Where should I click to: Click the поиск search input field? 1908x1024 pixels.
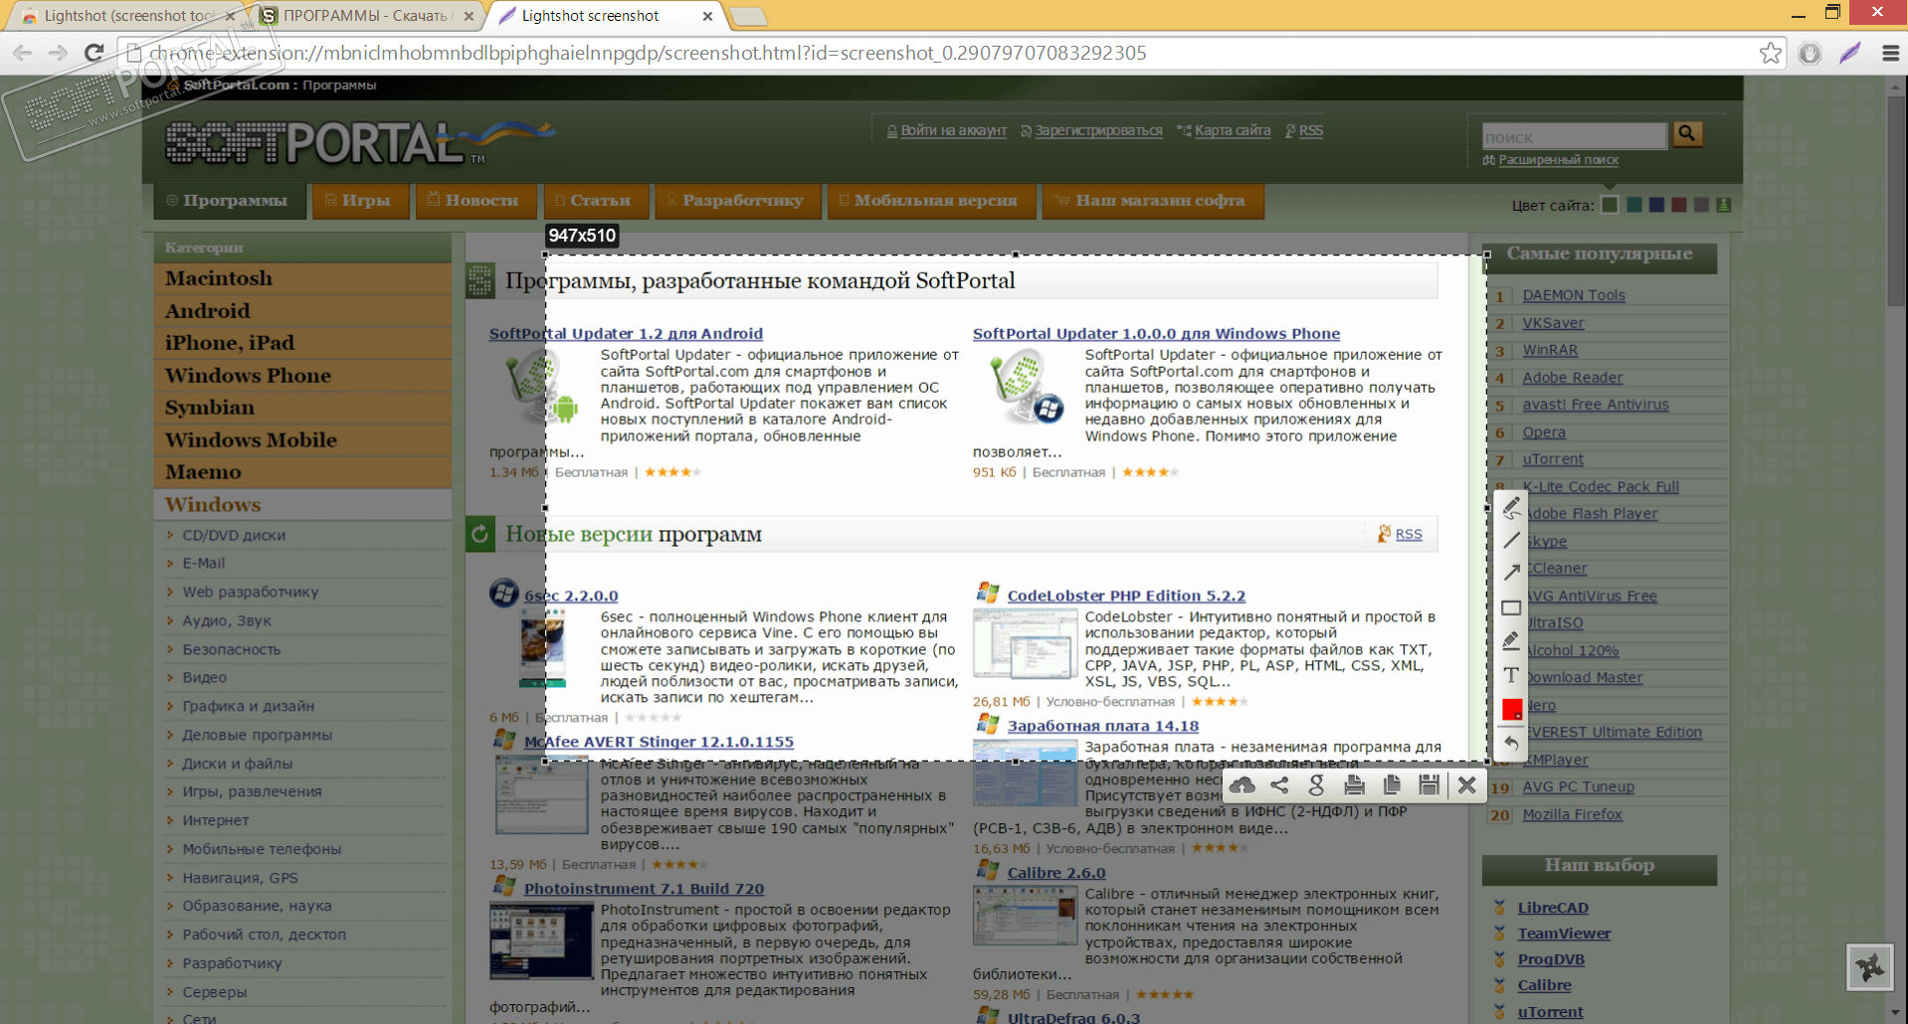[x=1574, y=135]
